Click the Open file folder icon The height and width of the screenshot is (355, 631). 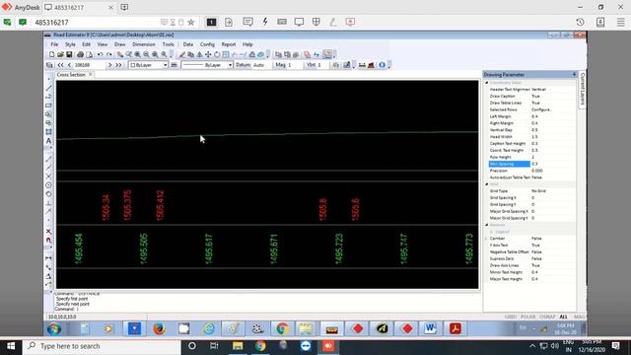click(x=60, y=54)
